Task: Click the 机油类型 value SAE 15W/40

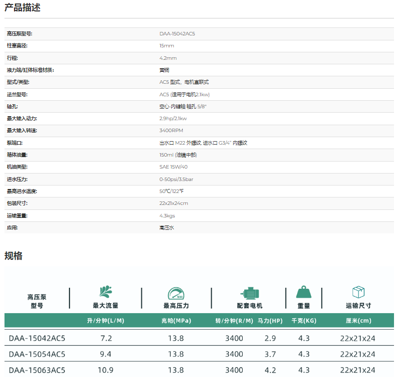Action: (173, 167)
